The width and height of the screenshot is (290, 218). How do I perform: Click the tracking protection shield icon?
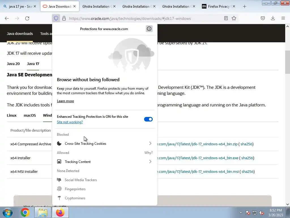point(56,18)
